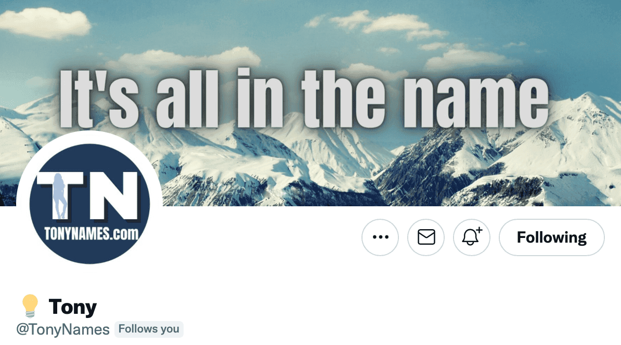Click the word "name" in banner headline

[x=476, y=102]
